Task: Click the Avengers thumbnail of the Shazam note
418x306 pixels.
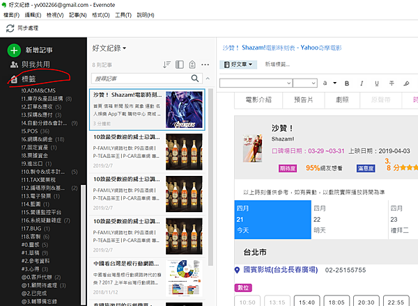Action: point(184,110)
